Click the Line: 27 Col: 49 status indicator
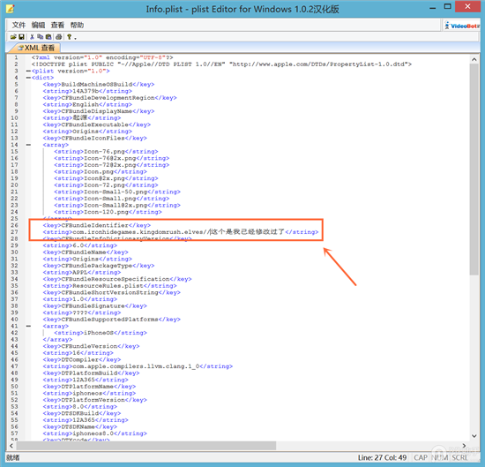485x467 pixels. coord(382,457)
